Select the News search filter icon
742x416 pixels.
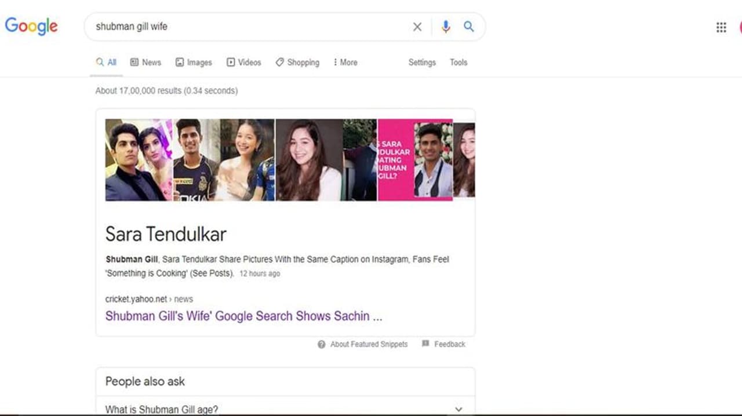[x=134, y=62]
